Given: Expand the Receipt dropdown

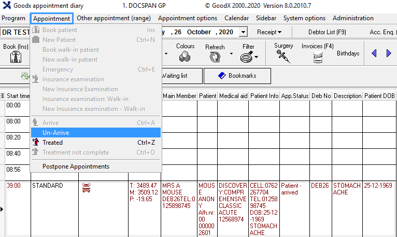Looking at the screenshot, I should pyautogui.click(x=269, y=32).
